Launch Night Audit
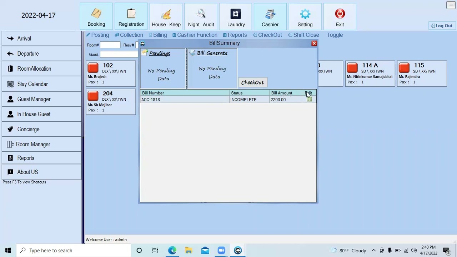The width and height of the screenshot is (457, 257). (x=201, y=17)
